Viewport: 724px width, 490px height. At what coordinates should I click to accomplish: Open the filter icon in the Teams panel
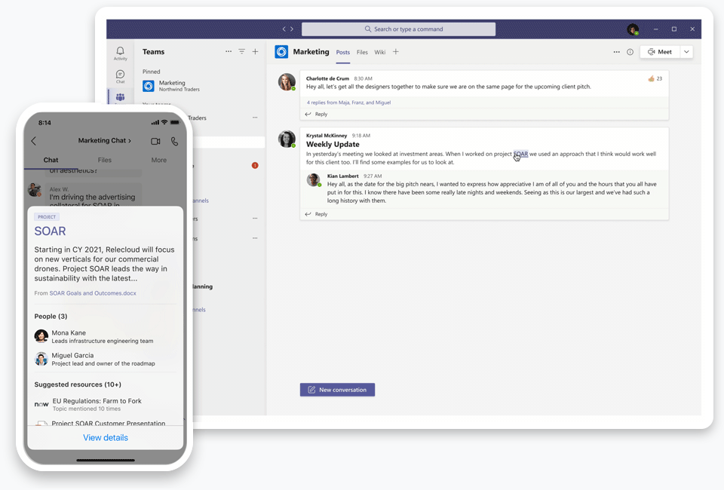point(241,51)
